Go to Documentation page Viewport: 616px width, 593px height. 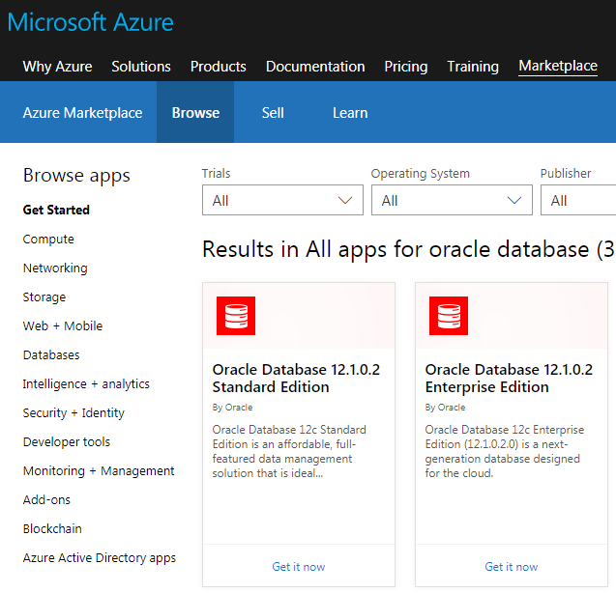pyautogui.click(x=315, y=67)
